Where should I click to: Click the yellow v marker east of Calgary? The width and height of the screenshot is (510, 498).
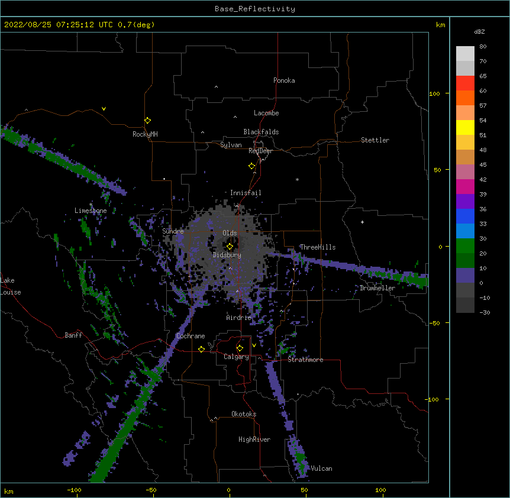click(x=254, y=345)
